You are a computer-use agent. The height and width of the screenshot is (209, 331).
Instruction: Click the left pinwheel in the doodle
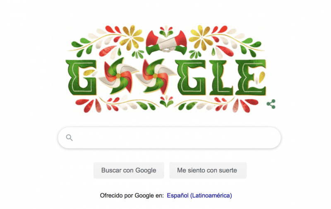pyautogui.click(x=118, y=76)
